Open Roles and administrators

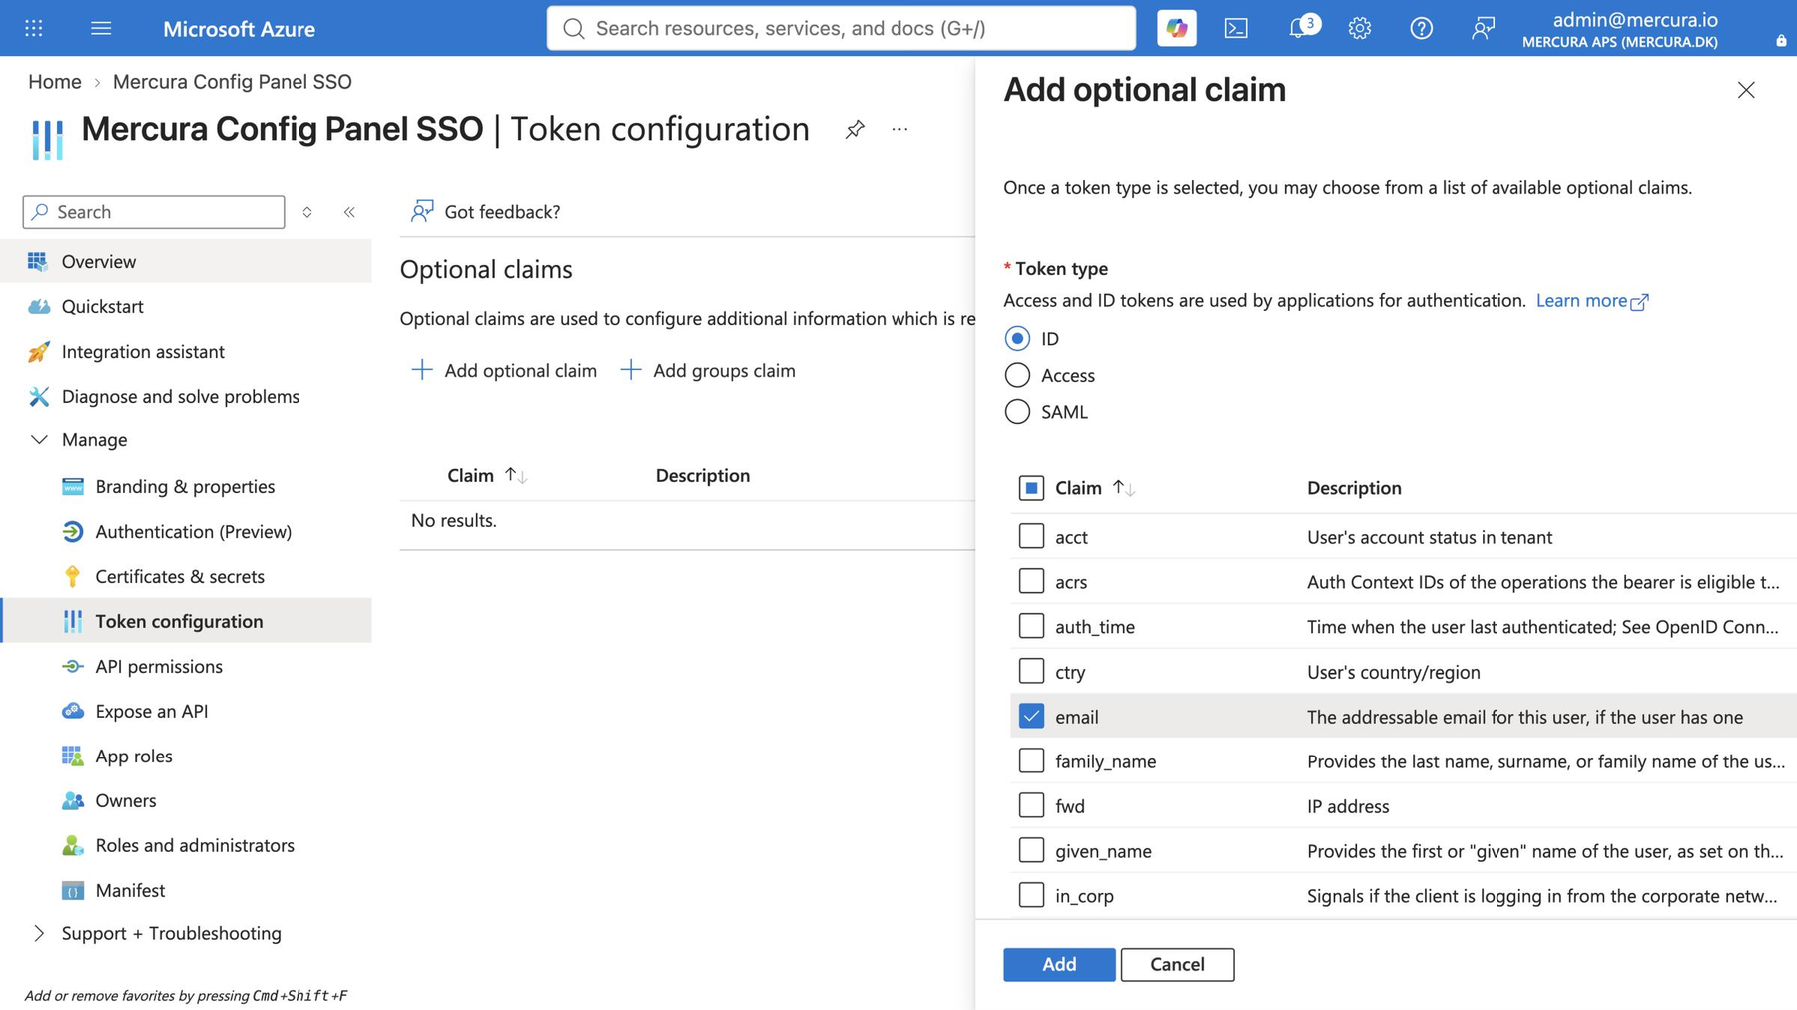(x=195, y=845)
